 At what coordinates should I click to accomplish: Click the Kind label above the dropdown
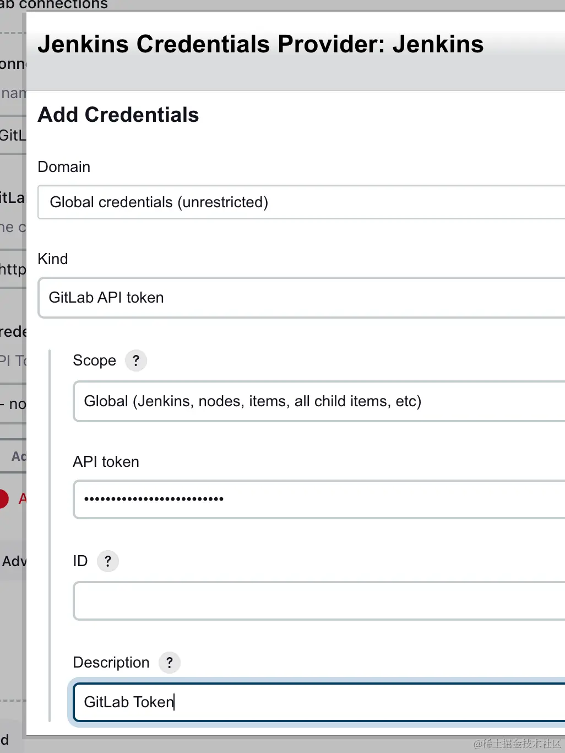[53, 259]
